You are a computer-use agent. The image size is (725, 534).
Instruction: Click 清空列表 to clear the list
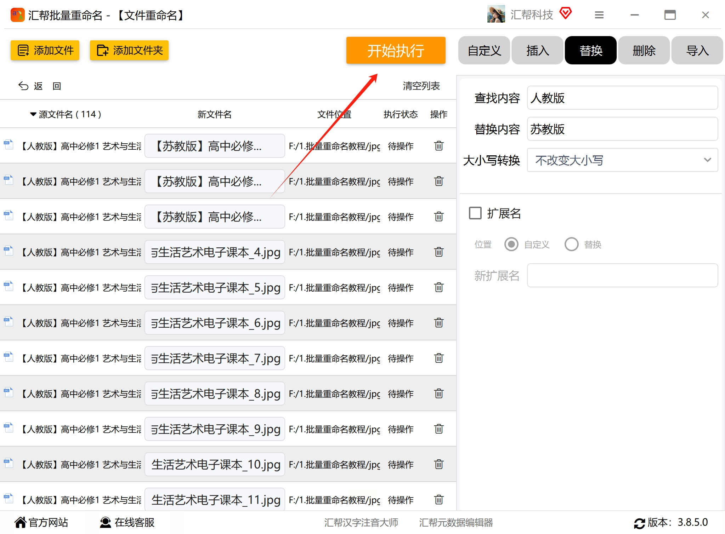[x=421, y=86]
